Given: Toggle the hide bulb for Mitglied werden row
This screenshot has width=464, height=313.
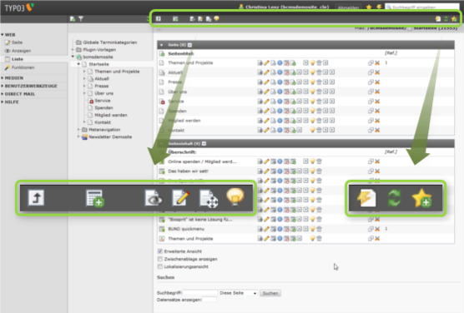Looking at the screenshot, I should (312, 121).
